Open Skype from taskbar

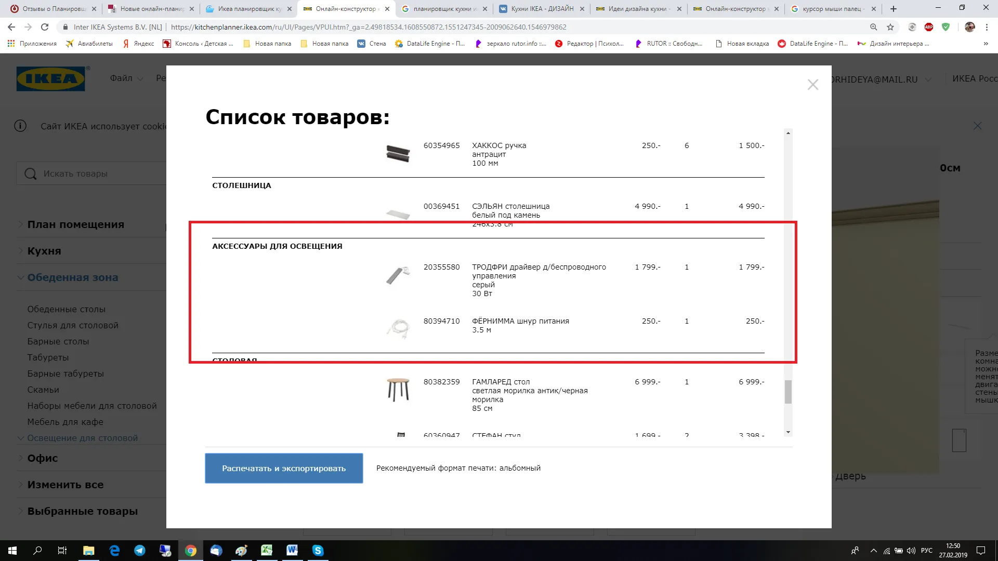pyautogui.click(x=318, y=551)
